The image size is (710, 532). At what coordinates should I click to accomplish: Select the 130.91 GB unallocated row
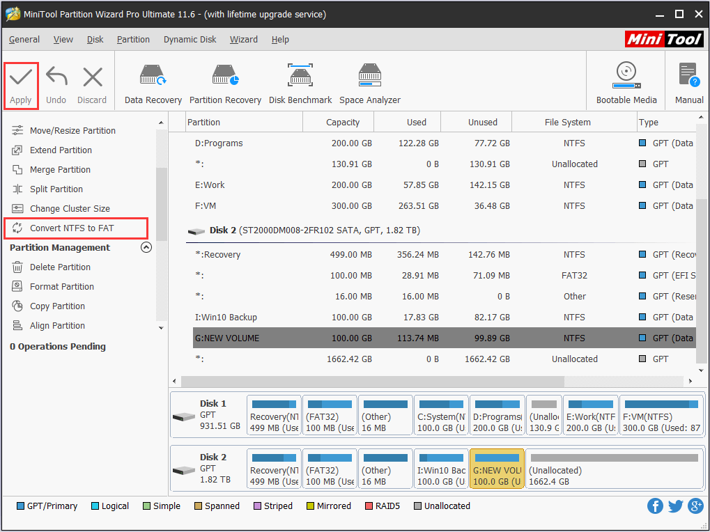coord(445,164)
